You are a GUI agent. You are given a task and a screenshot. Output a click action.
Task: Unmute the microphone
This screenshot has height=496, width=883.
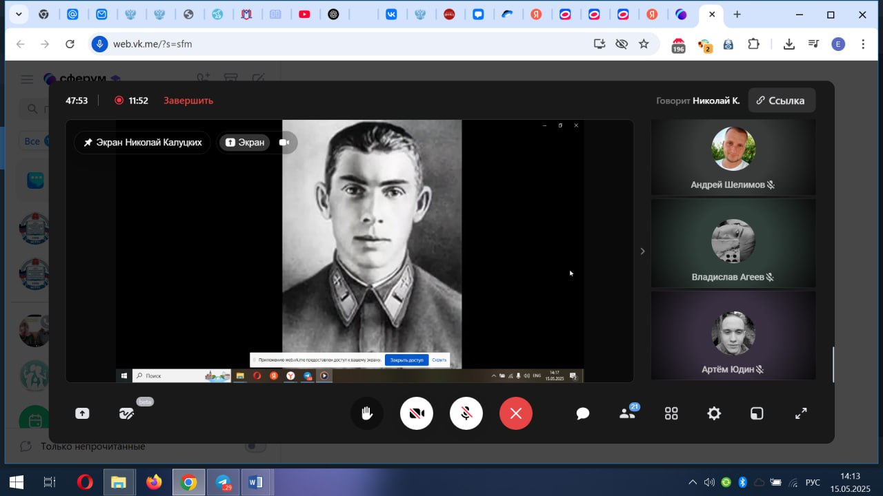(x=466, y=413)
